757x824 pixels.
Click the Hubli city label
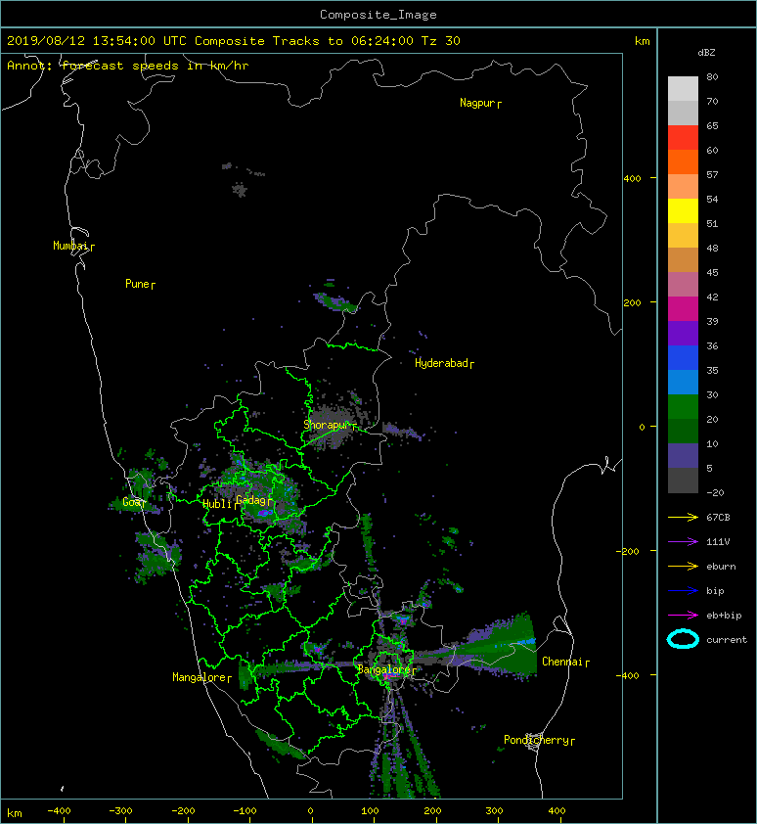pyautogui.click(x=217, y=504)
